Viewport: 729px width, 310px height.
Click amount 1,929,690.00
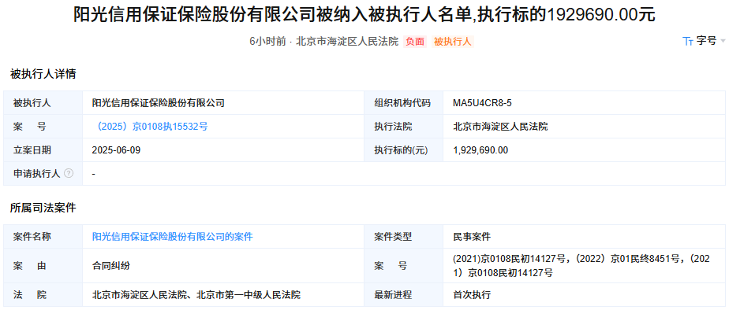pos(480,150)
